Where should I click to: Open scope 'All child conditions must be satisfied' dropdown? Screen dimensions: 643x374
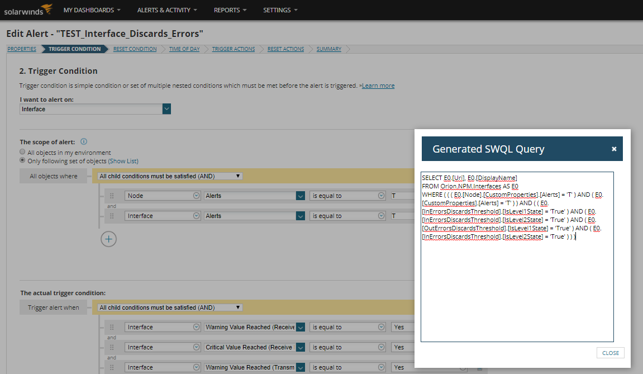(170, 176)
